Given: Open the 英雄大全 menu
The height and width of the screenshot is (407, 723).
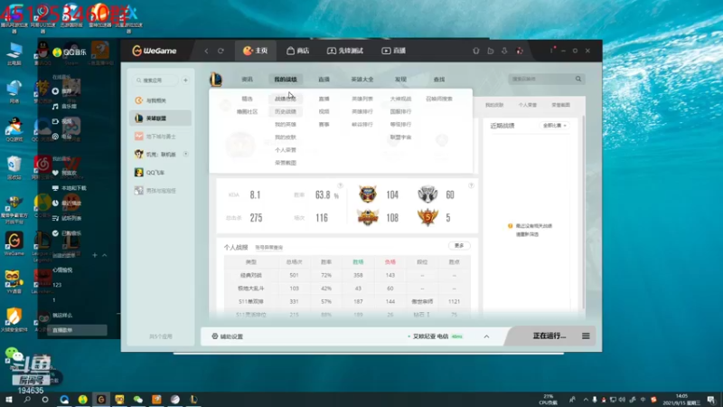Looking at the screenshot, I should point(362,80).
